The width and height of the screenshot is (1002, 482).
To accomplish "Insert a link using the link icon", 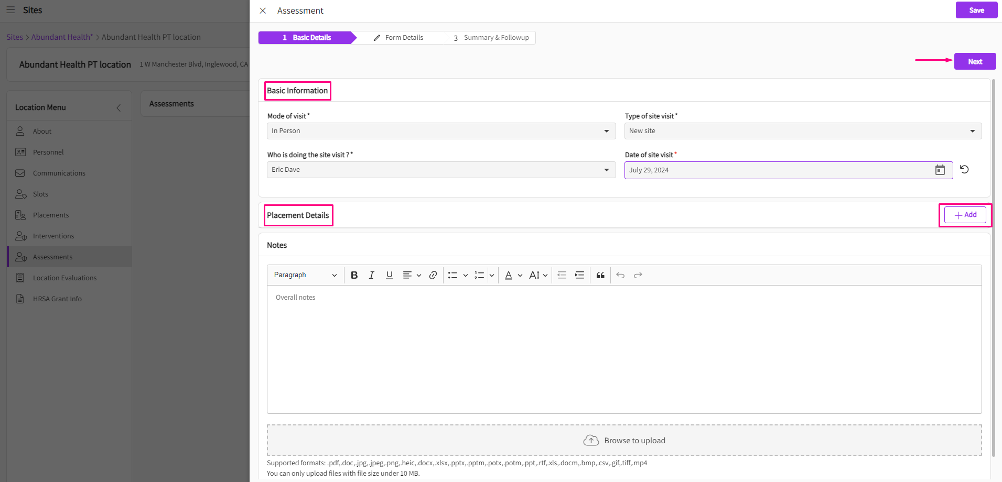I will coord(433,275).
